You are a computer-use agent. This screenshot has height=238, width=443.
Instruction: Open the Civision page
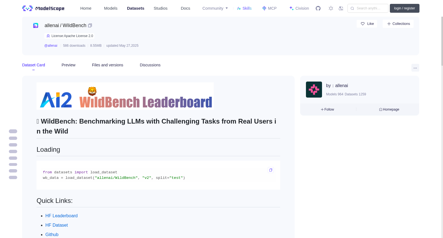click(x=299, y=8)
